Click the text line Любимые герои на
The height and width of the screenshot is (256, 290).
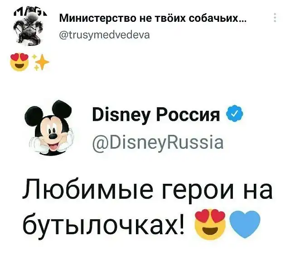click(x=148, y=189)
